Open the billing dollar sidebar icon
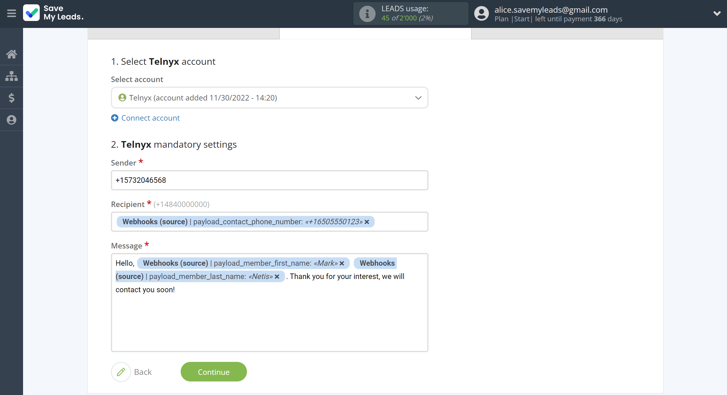 12,98
